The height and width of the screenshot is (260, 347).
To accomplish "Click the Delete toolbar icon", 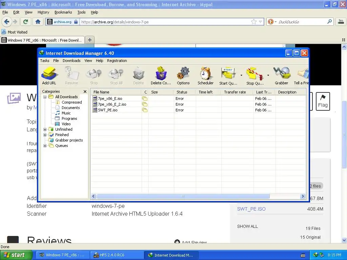I will click(139, 76).
